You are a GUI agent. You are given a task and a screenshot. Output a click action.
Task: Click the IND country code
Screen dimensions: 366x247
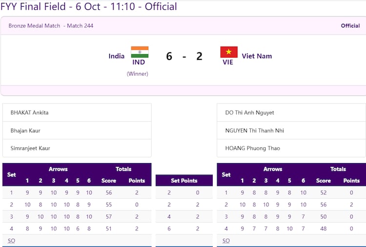[139, 62]
